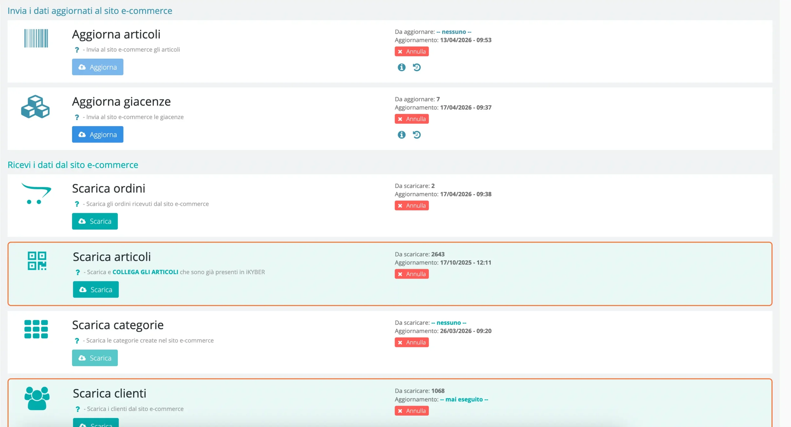This screenshot has width=791, height=427.
Task: Click the date '13/04/2026 - 09:53'
Action: point(466,40)
